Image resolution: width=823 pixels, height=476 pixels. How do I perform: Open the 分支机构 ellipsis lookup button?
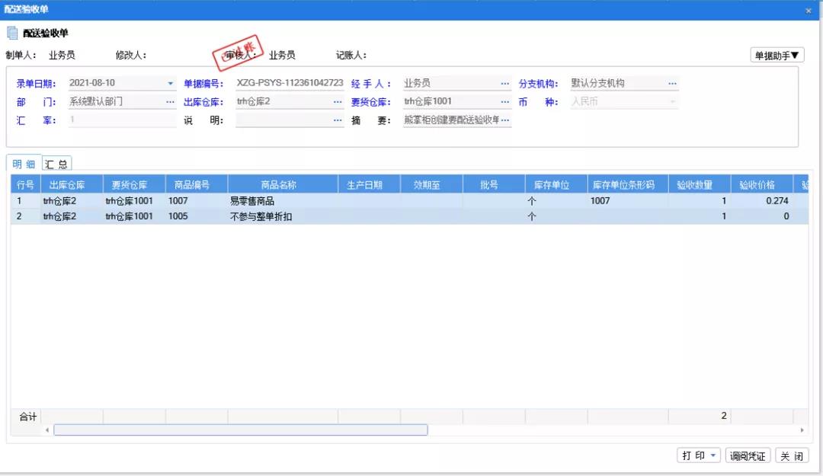pyautogui.click(x=672, y=84)
